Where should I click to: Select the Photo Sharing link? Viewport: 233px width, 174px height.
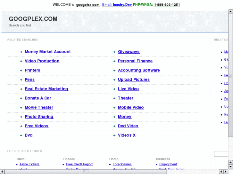pos(39,117)
